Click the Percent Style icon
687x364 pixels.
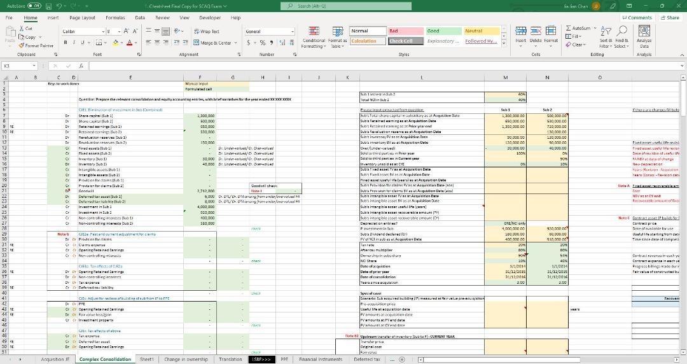(x=262, y=43)
